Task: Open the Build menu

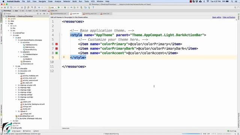Action: pos(75,1)
